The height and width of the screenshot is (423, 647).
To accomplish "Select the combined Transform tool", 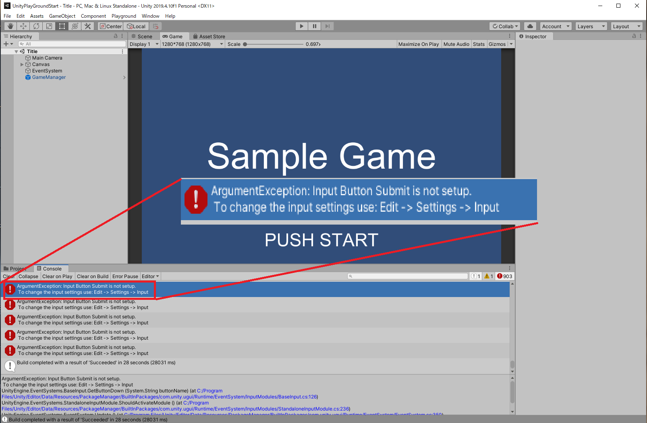I will [x=75, y=26].
